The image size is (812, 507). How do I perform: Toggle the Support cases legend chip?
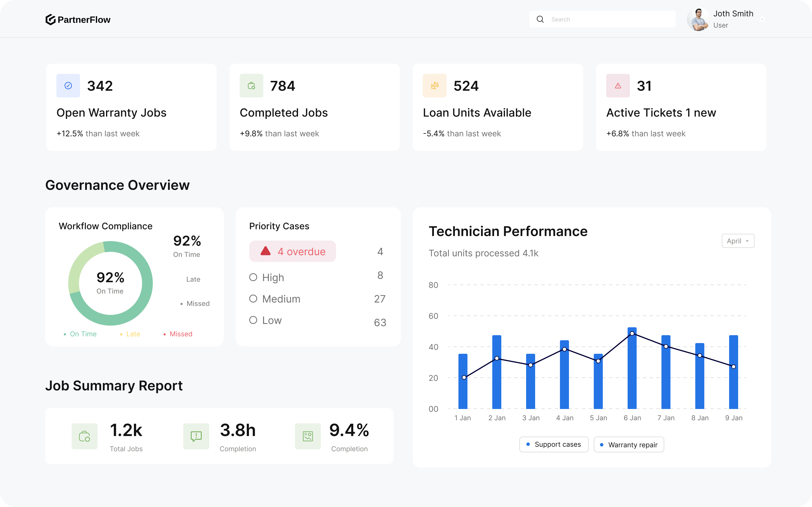(x=554, y=444)
